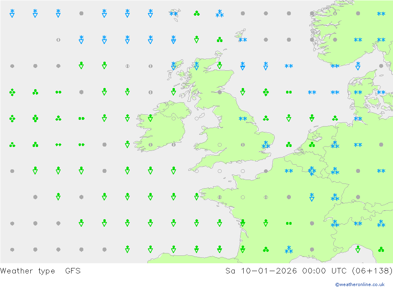
Task: Click the green four-dot rain symbol in the North Sea
Action: [x=266, y=92]
